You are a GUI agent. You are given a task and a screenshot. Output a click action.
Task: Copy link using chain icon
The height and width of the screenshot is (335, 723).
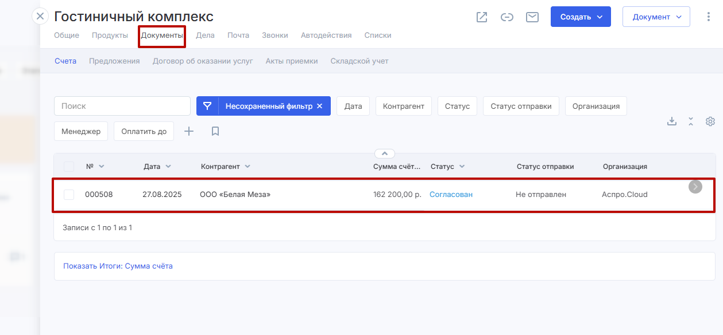[507, 17]
